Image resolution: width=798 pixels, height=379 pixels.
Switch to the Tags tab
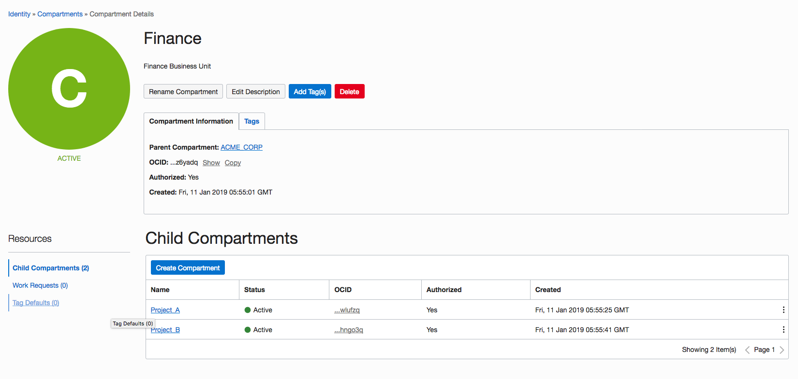[251, 121]
